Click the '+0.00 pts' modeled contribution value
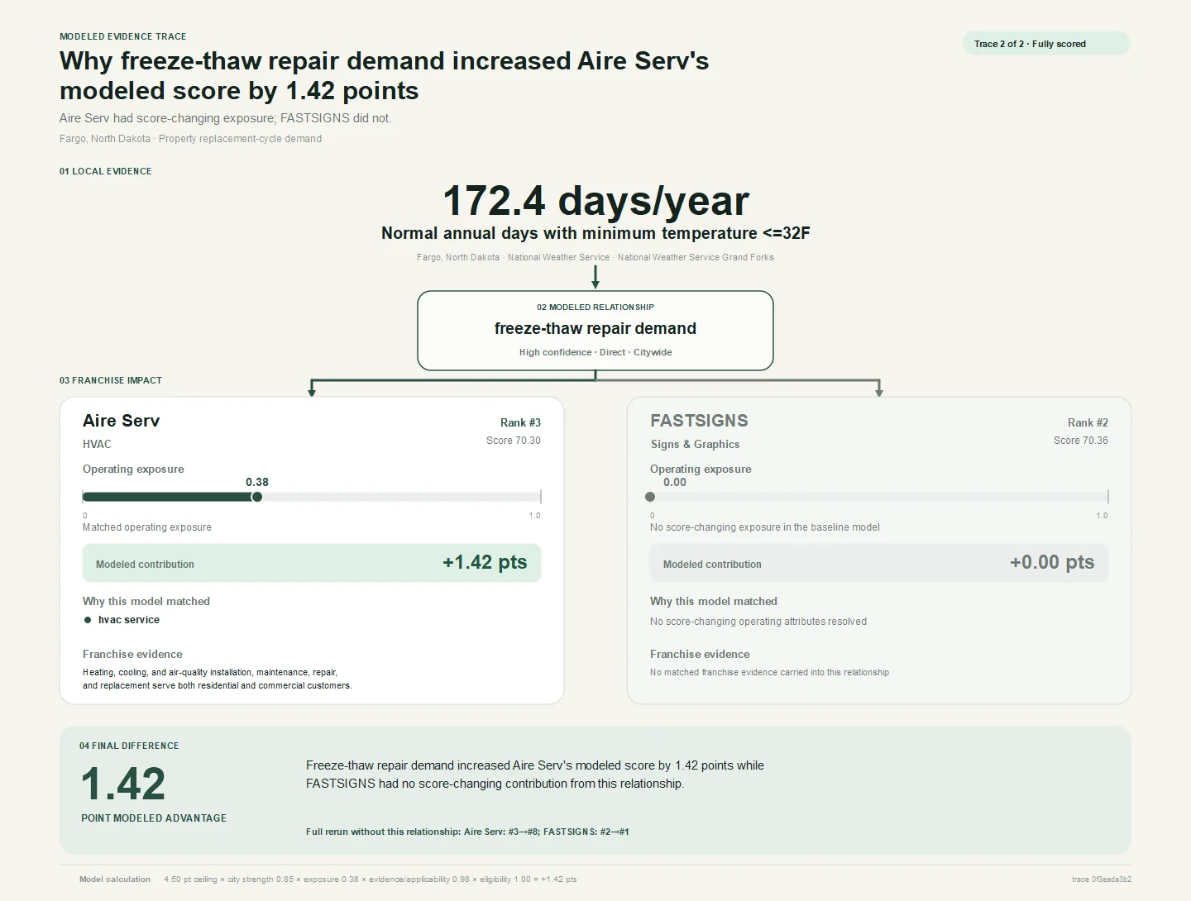This screenshot has width=1191, height=901. [x=1052, y=562]
